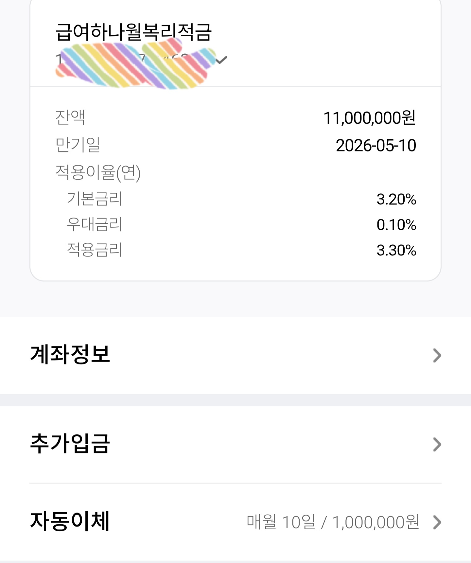Open the 계좌정보 menu label
Image resolution: width=471 pixels, height=563 pixels.
[70, 354]
